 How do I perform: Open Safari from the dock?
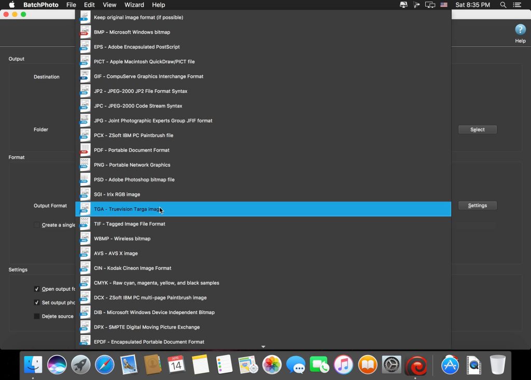click(104, 365)
